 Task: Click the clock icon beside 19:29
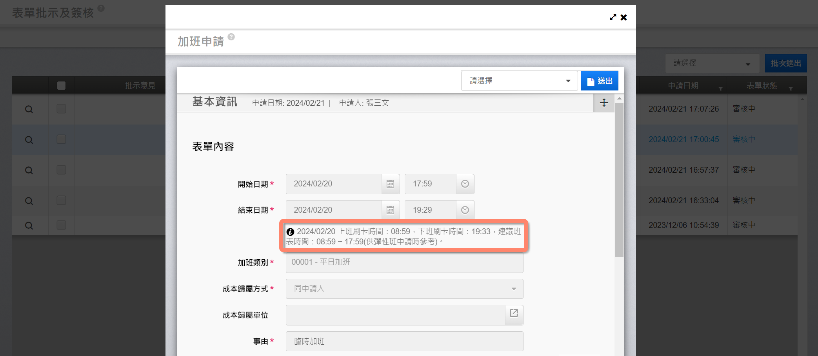(465, 210)
